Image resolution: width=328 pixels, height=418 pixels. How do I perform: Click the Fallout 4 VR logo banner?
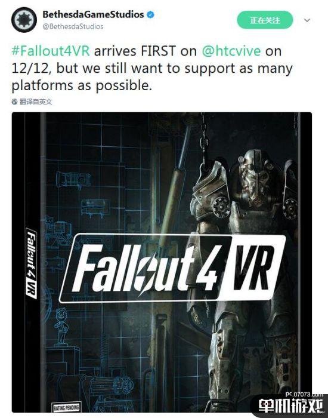coord(172,268)
